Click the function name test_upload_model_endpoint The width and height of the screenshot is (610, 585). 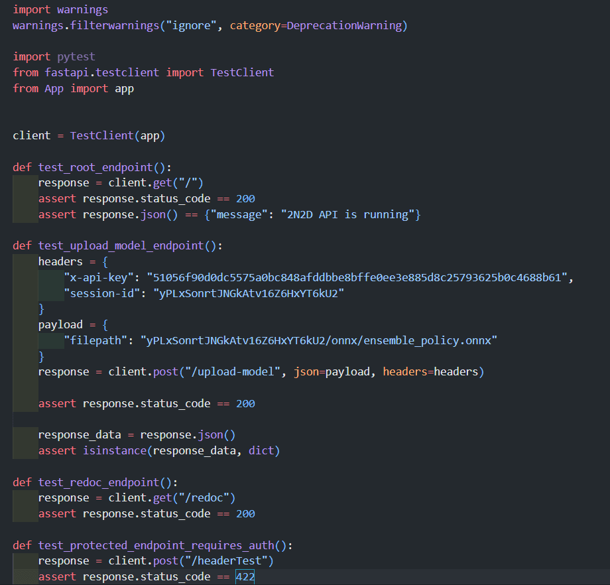coord(121,246)
